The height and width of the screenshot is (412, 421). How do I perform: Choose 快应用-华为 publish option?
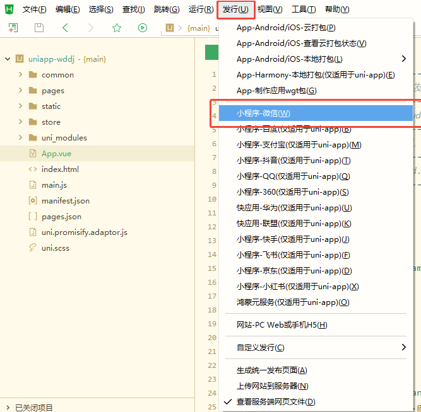coord(316,208)
